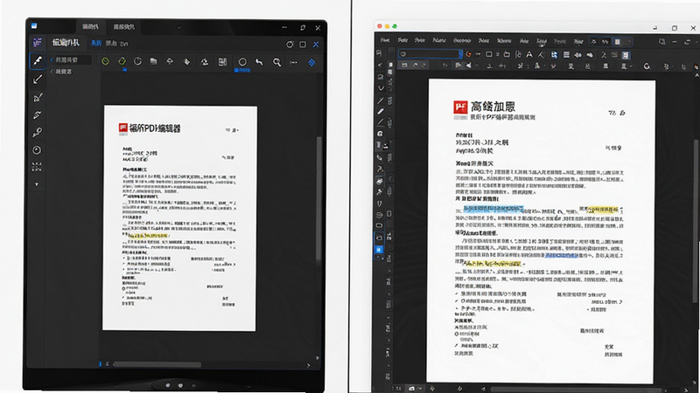The height and width of the screenshot is (393, 700).
Task: Click the rectangle shape icon in right window toolbar
Action: (489, 54)
